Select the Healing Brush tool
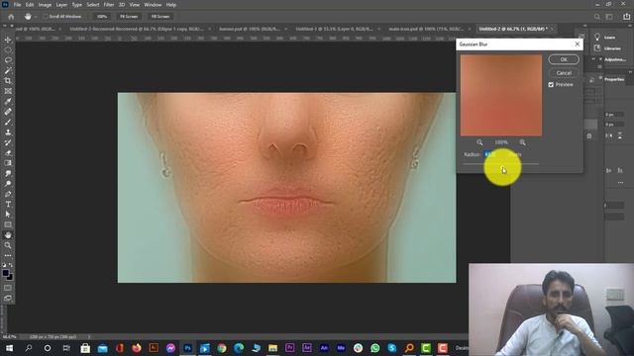 (8, 112)
